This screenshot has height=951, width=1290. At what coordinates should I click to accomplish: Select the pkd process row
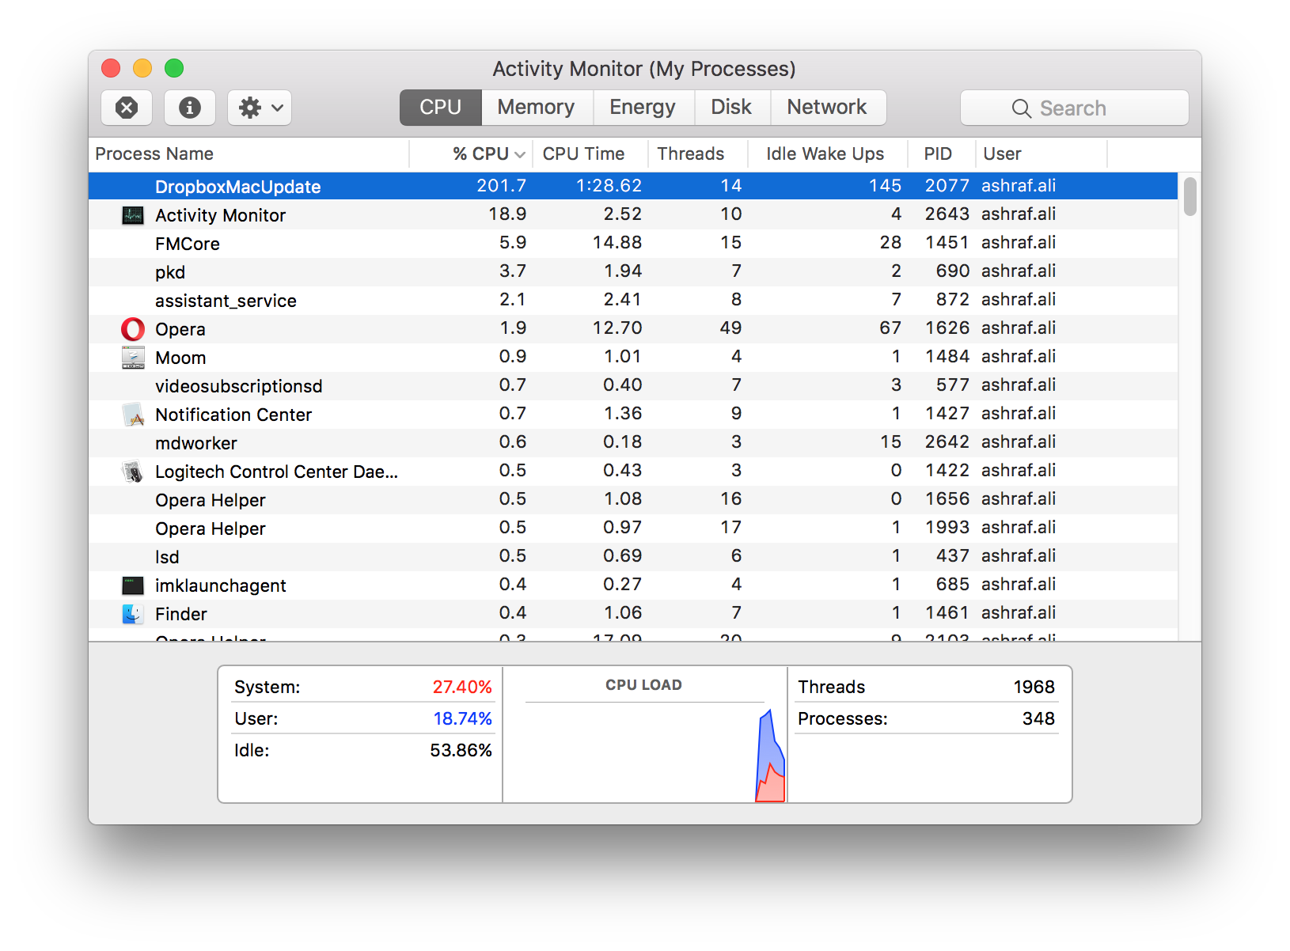pos(633,271)
